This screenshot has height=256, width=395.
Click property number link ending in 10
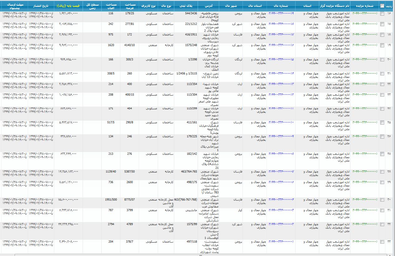coord(281,122)
